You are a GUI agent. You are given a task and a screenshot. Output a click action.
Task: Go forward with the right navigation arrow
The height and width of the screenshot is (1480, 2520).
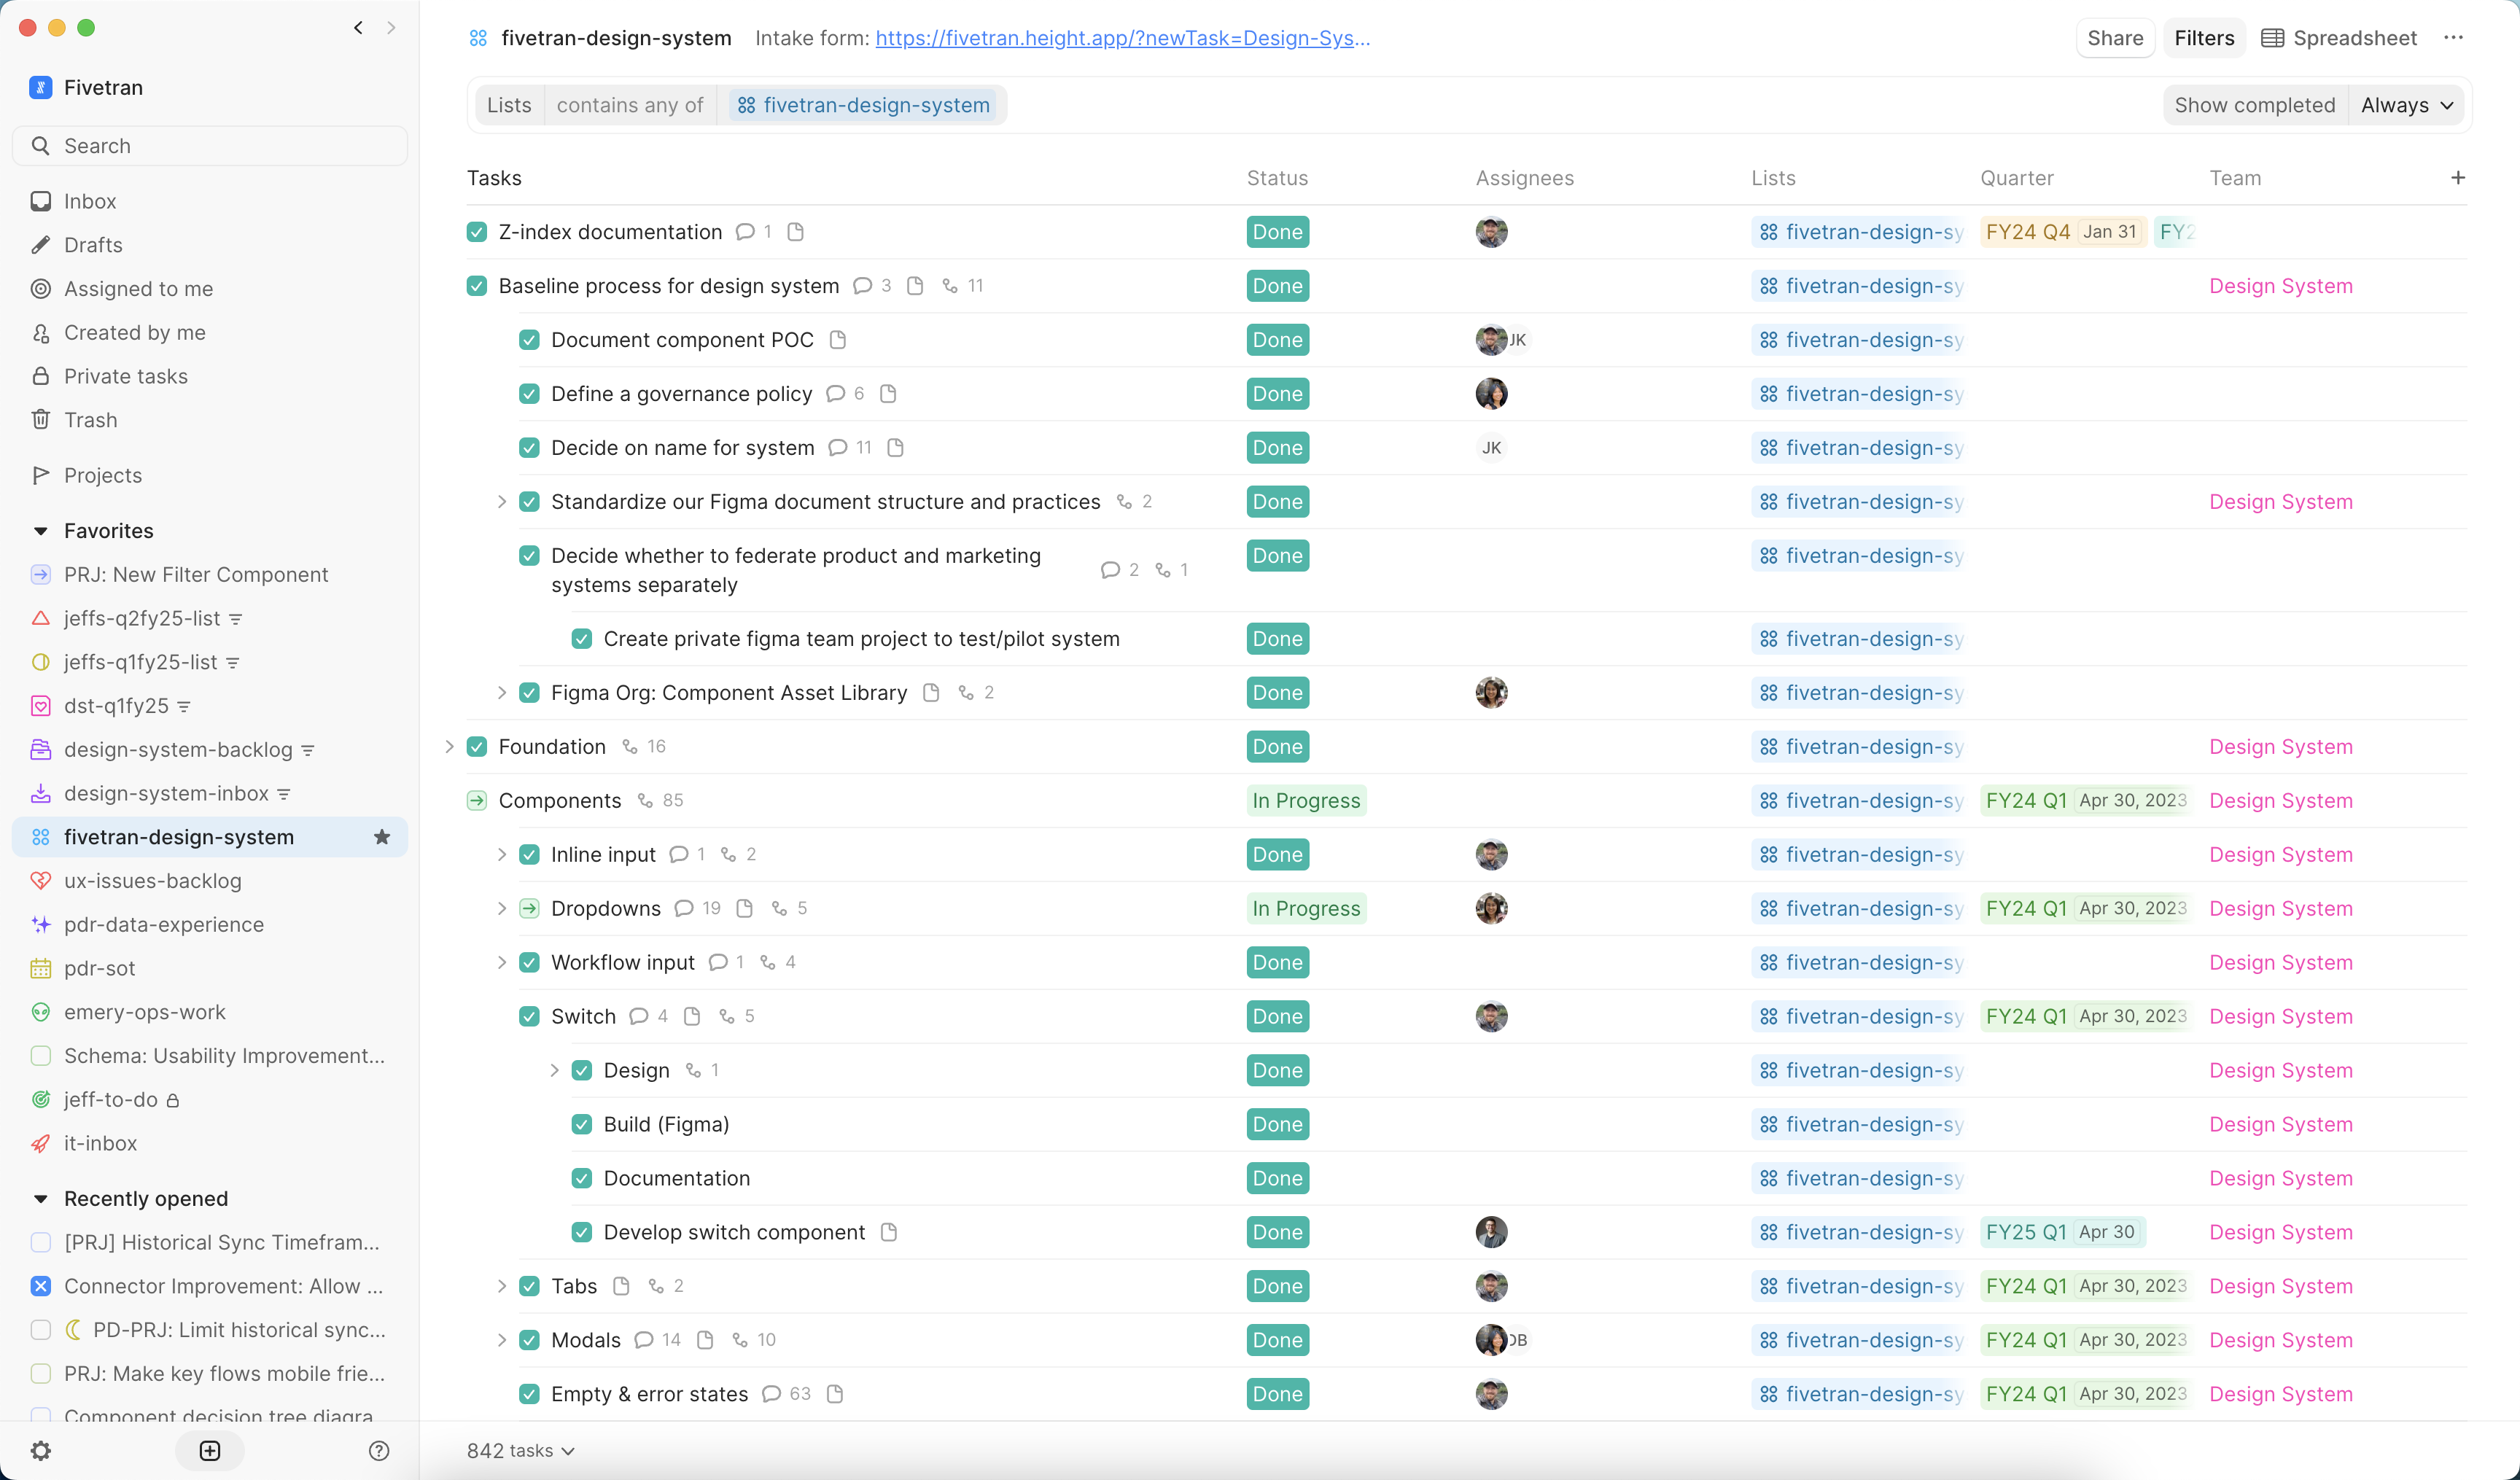pyautogui.click(x=391, y=28)
